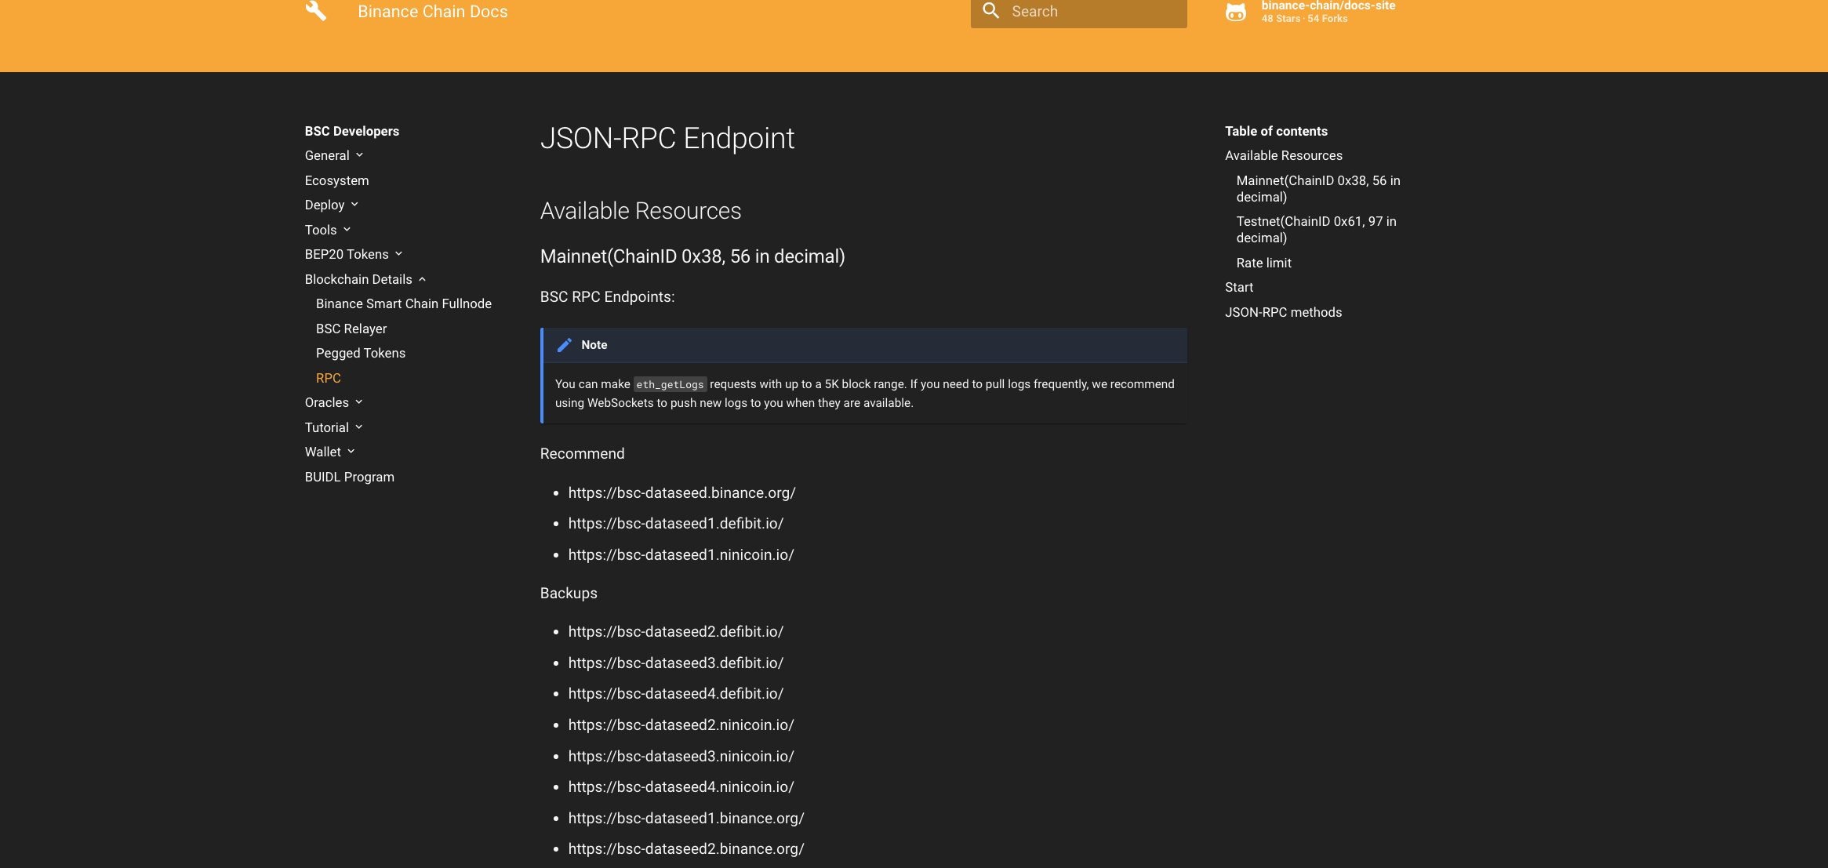
Task: Click the Oracles sidebar label
Action: click(327, 402)
